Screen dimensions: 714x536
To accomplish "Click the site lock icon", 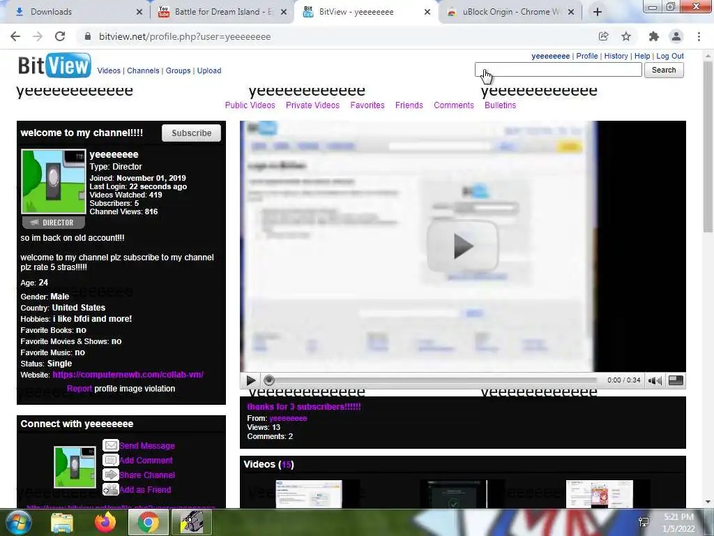I will click(88, 36).
